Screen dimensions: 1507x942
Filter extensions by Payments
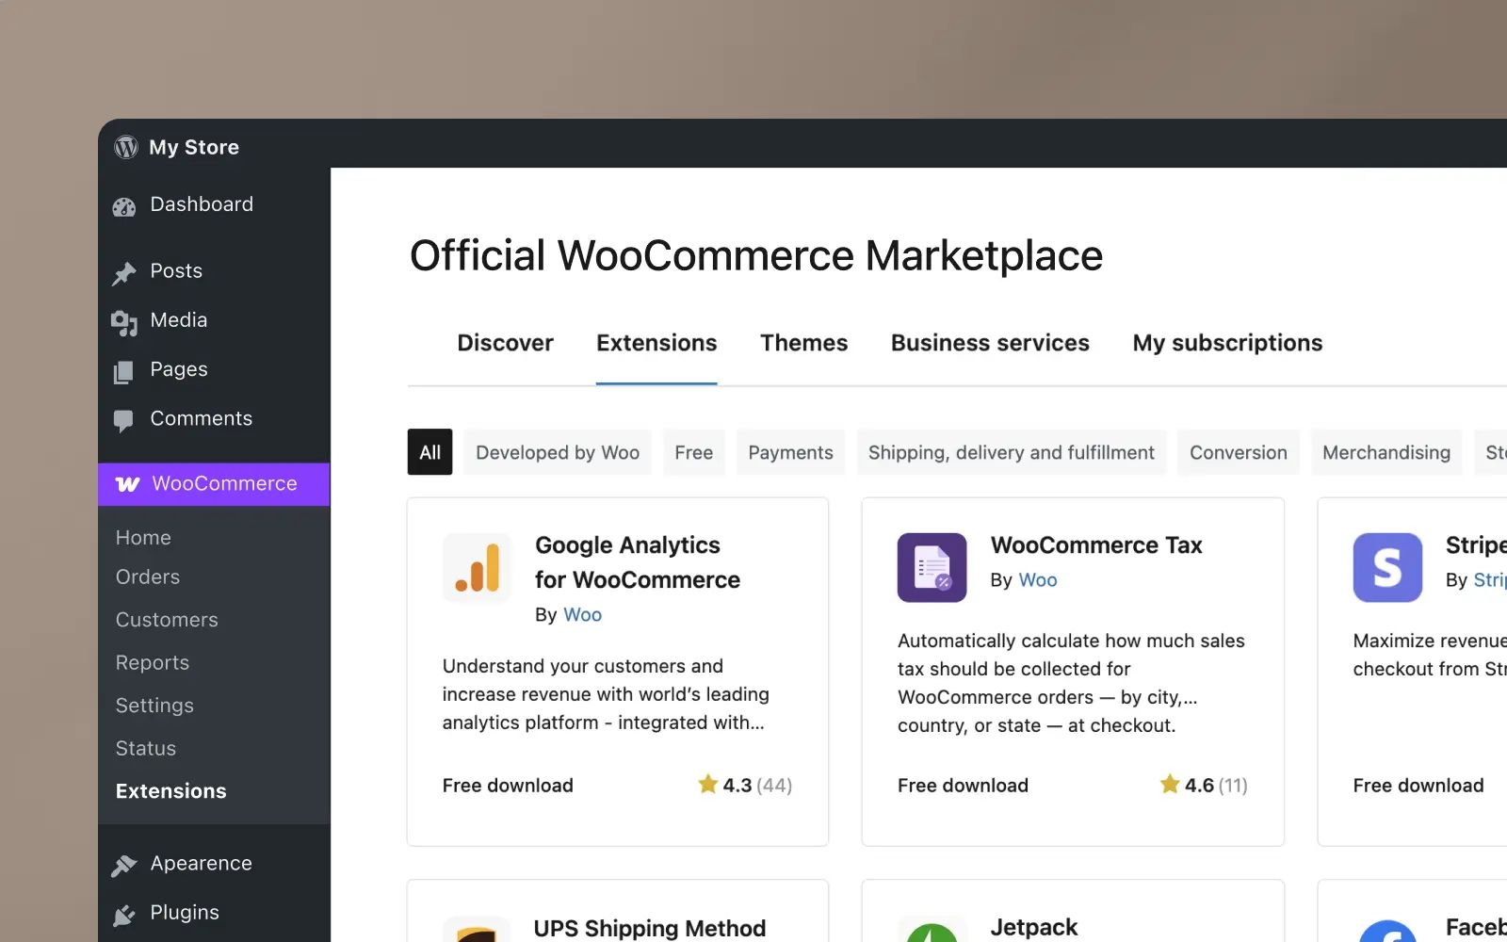tap(790, 452)
